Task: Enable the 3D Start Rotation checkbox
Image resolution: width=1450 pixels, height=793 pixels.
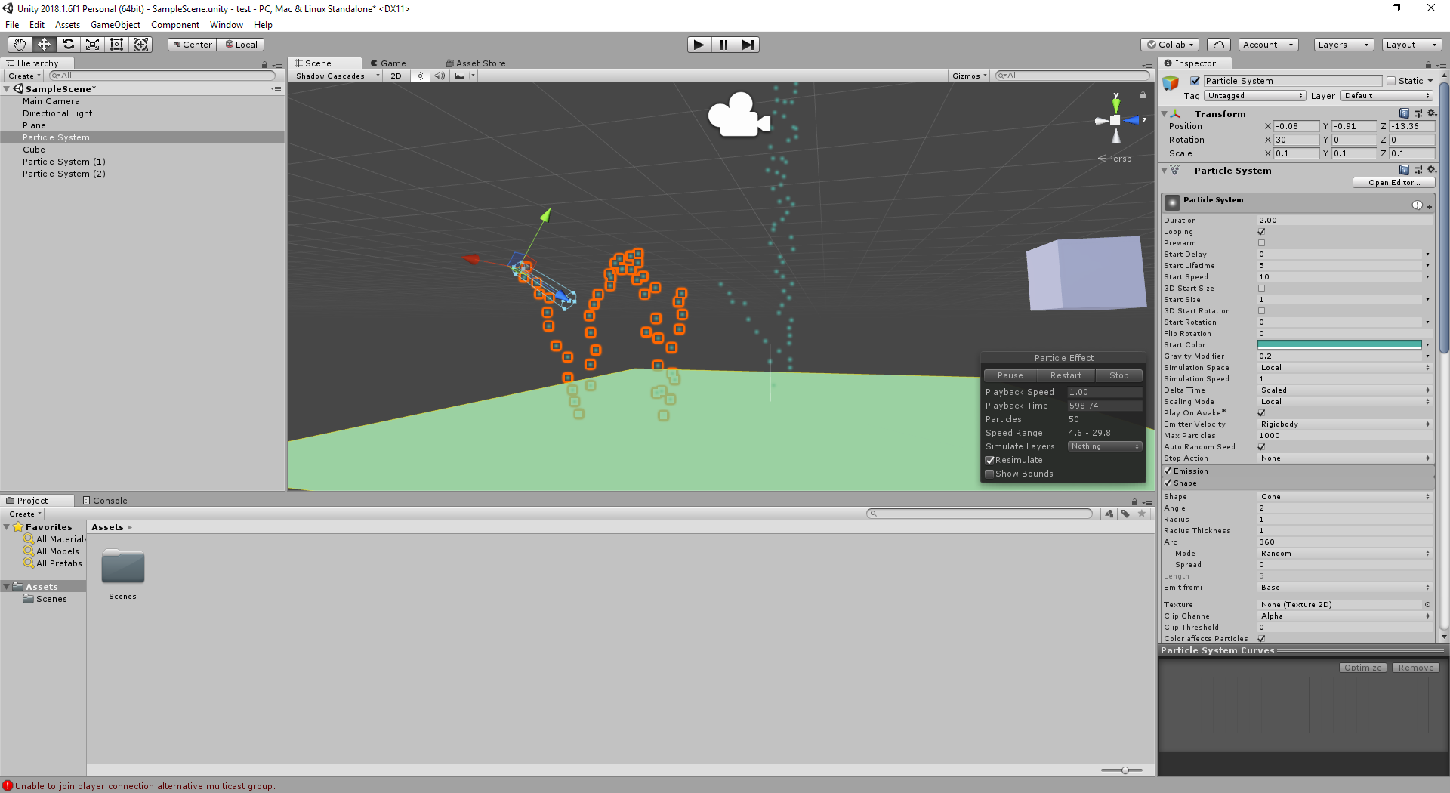Action: coord(1261,311)
